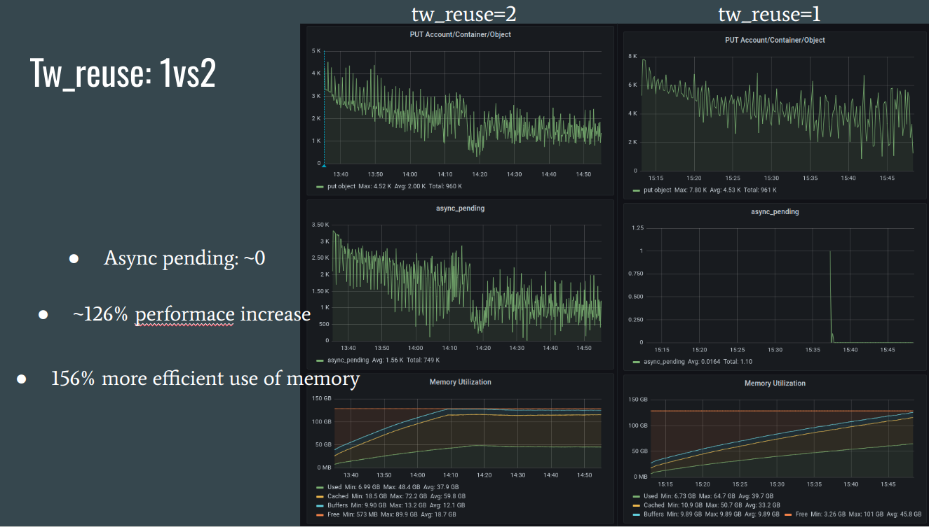Toggle the "Cached" series with Min 18.5 GB
929x527 pixels.
(x=338, y=496)
